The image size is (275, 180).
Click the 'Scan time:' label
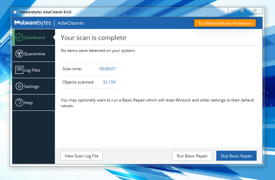click(x=72, y=69)
